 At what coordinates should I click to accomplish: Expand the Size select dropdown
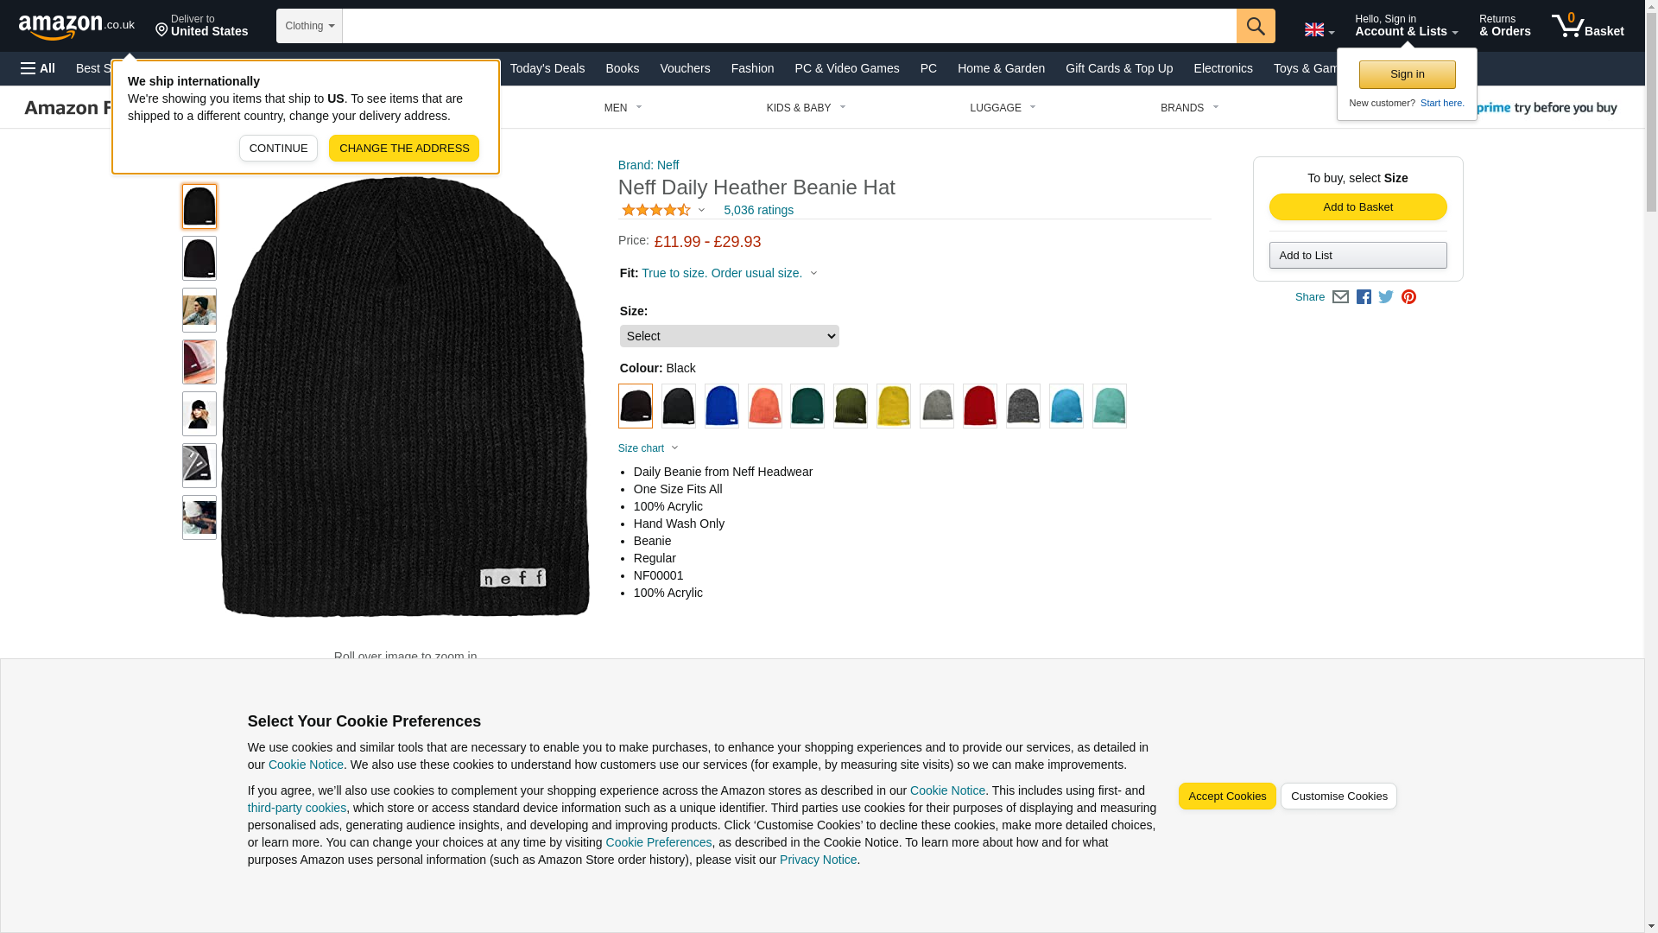click(x=729, y=336)
